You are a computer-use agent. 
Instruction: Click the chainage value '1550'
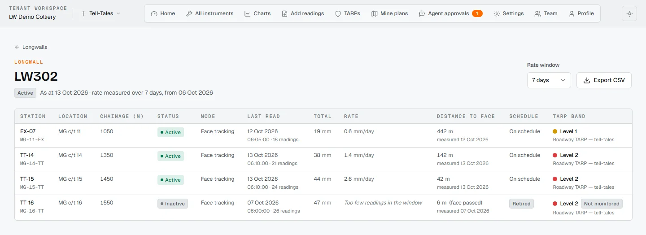(107, 203)
